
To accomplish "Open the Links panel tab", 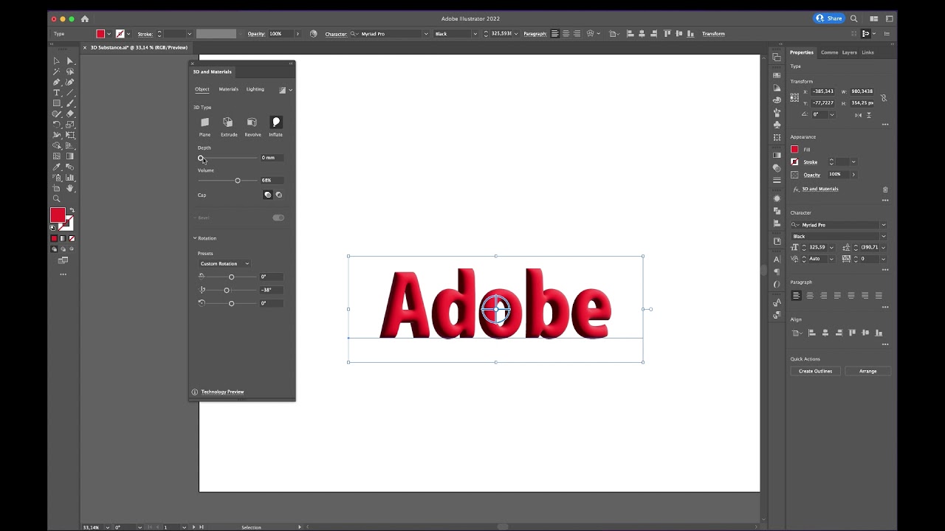I will 867,52.
